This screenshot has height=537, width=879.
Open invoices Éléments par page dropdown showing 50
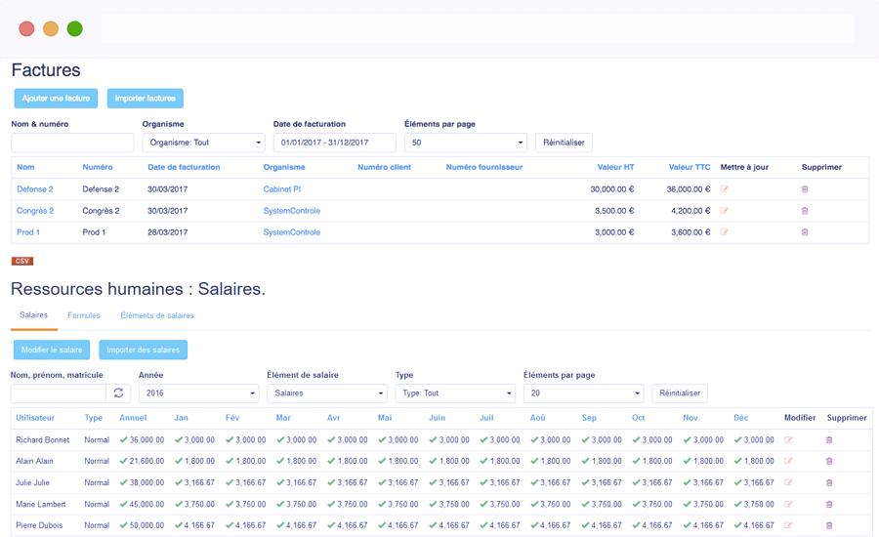(x=465, y=143)
